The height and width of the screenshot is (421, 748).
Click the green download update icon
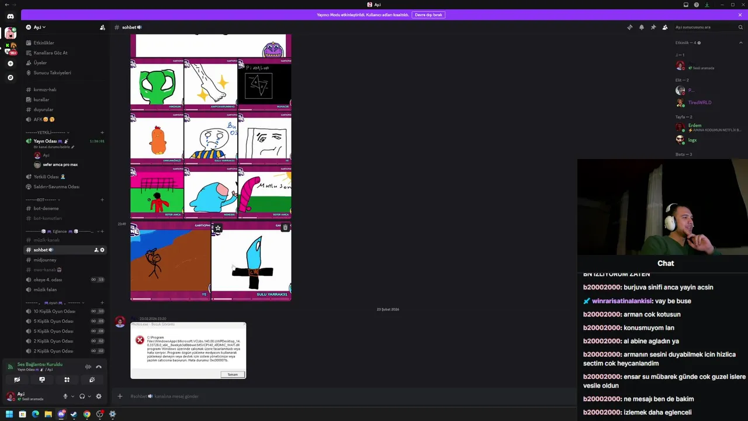click(707, 5)
